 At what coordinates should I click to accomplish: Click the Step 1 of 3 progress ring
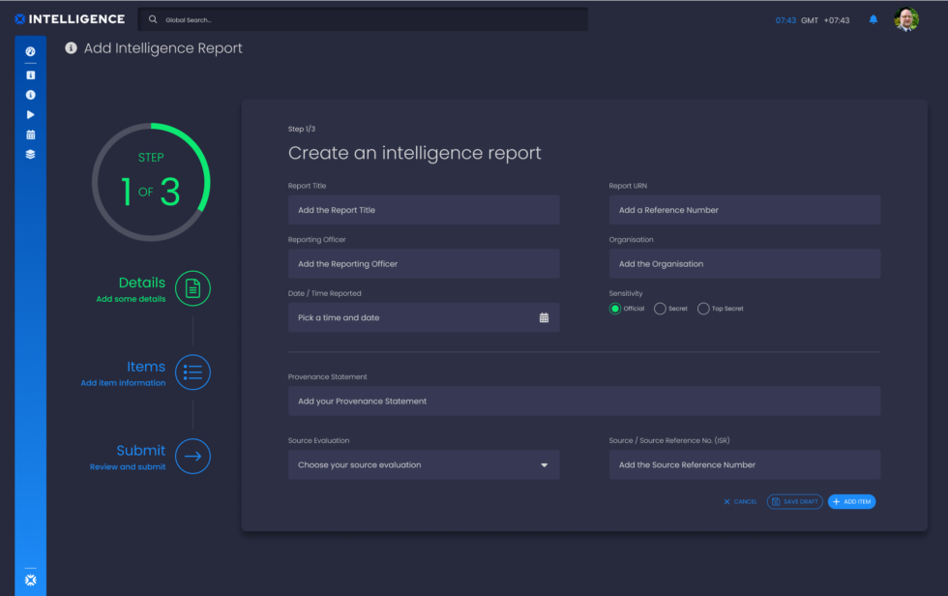point(150,181)
